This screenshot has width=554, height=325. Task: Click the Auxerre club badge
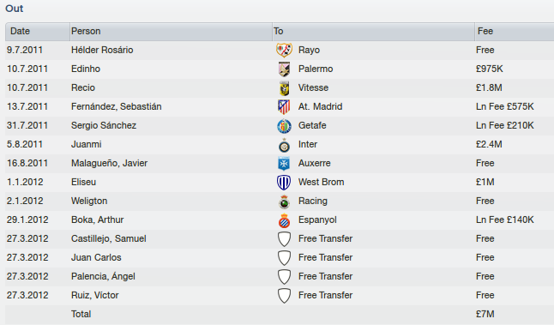(x=284, y=164)
